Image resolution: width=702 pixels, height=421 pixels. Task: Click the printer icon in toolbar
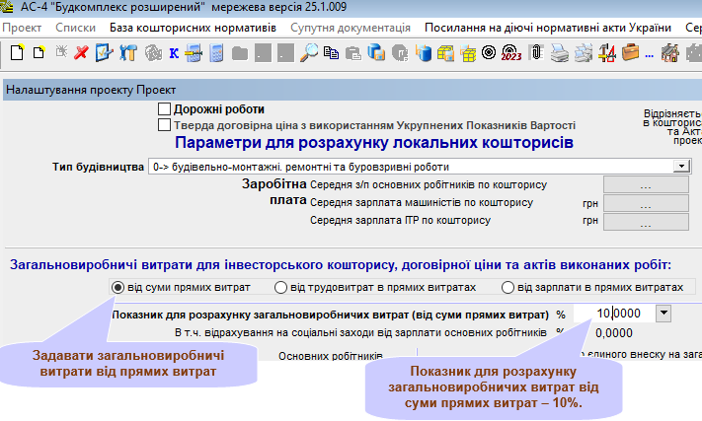(x=559, y=53)
